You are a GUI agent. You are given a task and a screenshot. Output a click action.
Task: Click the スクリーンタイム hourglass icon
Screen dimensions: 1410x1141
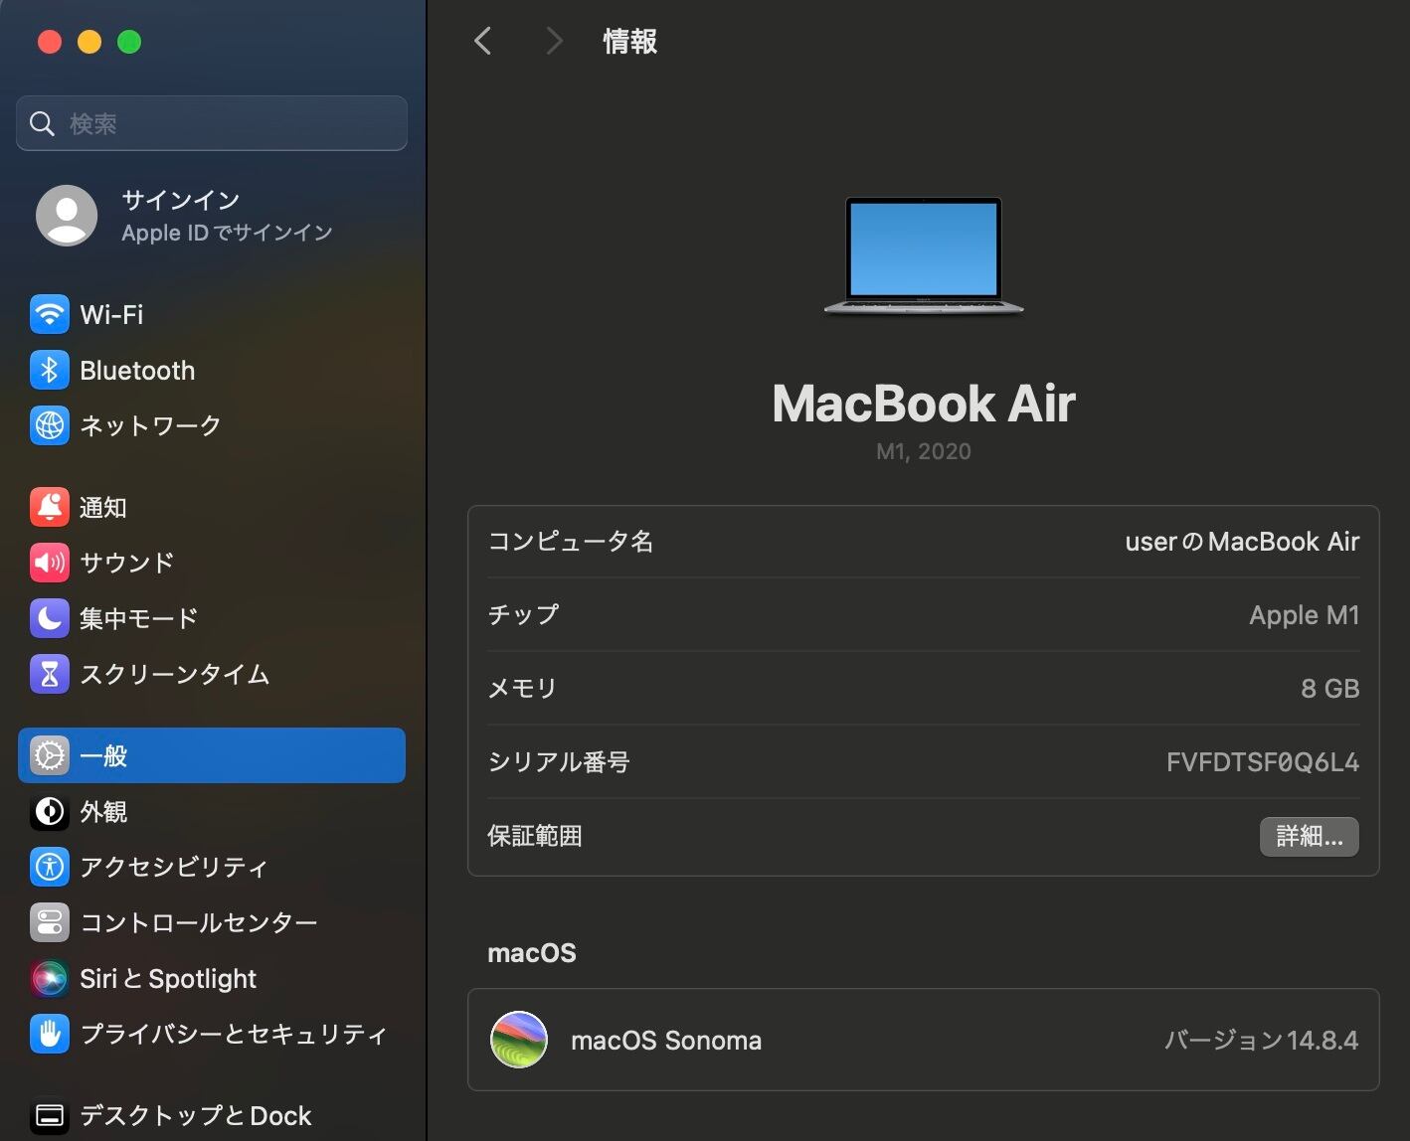(49, 674)
